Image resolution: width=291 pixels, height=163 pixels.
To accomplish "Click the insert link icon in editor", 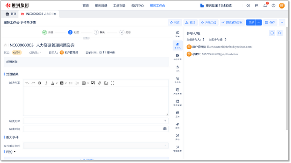I will pyautogui.click(x=99, y=83).
